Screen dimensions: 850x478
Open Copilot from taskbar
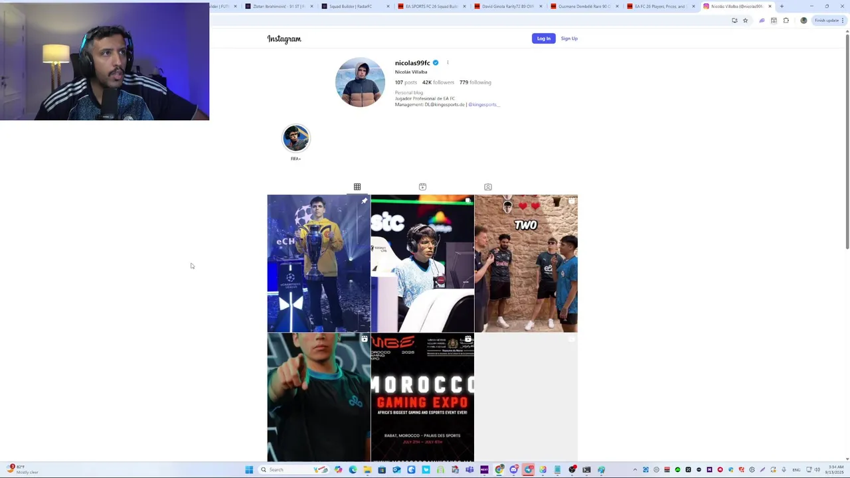[338, 469]
